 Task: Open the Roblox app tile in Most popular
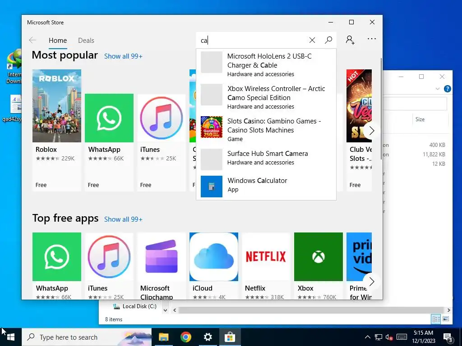57,130
